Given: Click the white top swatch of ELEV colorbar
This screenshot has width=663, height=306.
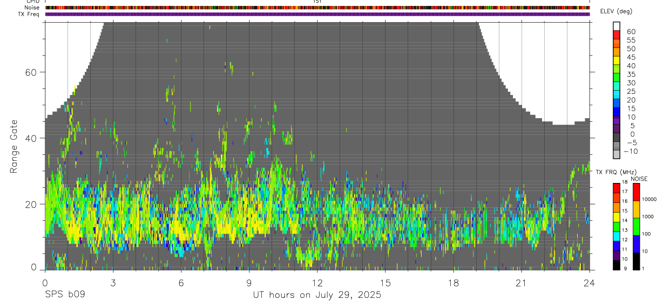Looking at the screenshot, I should (617, 26).
